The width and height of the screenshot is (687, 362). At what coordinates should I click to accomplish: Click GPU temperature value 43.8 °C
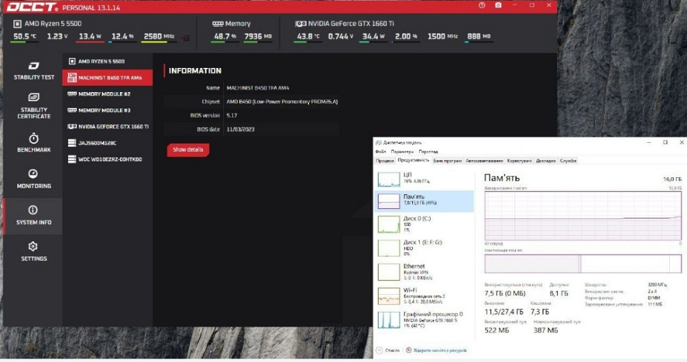point(308,36)
